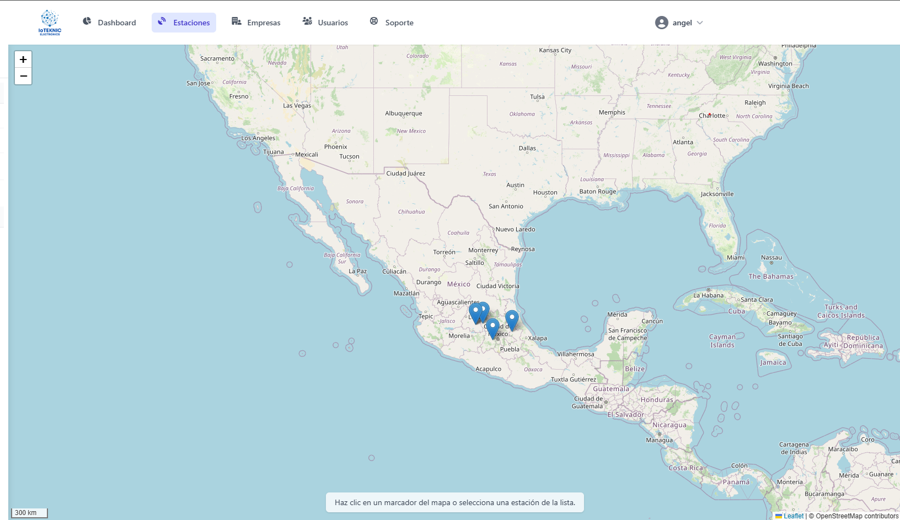
Task: Click the hint text about selecting a marker
Action: 455,502
